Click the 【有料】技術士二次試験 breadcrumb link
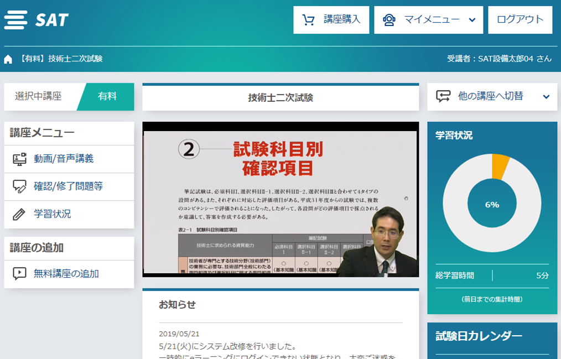Screen dimensions: 561x359 click(x=61, y=59)
